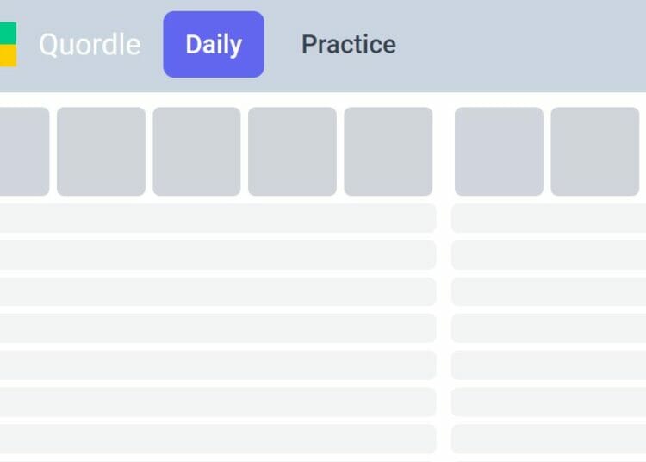Click the fifth guess row, left board
The height and width of the screenshot is (462, 646).
[x=218, y=328]
